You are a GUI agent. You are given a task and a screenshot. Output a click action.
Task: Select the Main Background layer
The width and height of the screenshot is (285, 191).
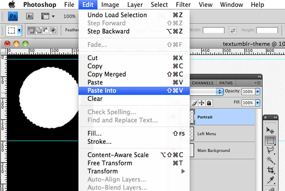click(x=222, y=150)
